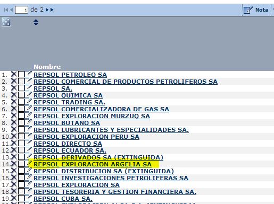Open note icon for REPSOL COMERCIALIZADORA DE GAS SA
Viewport: 274px width, 204px height.
coord(29,109)
